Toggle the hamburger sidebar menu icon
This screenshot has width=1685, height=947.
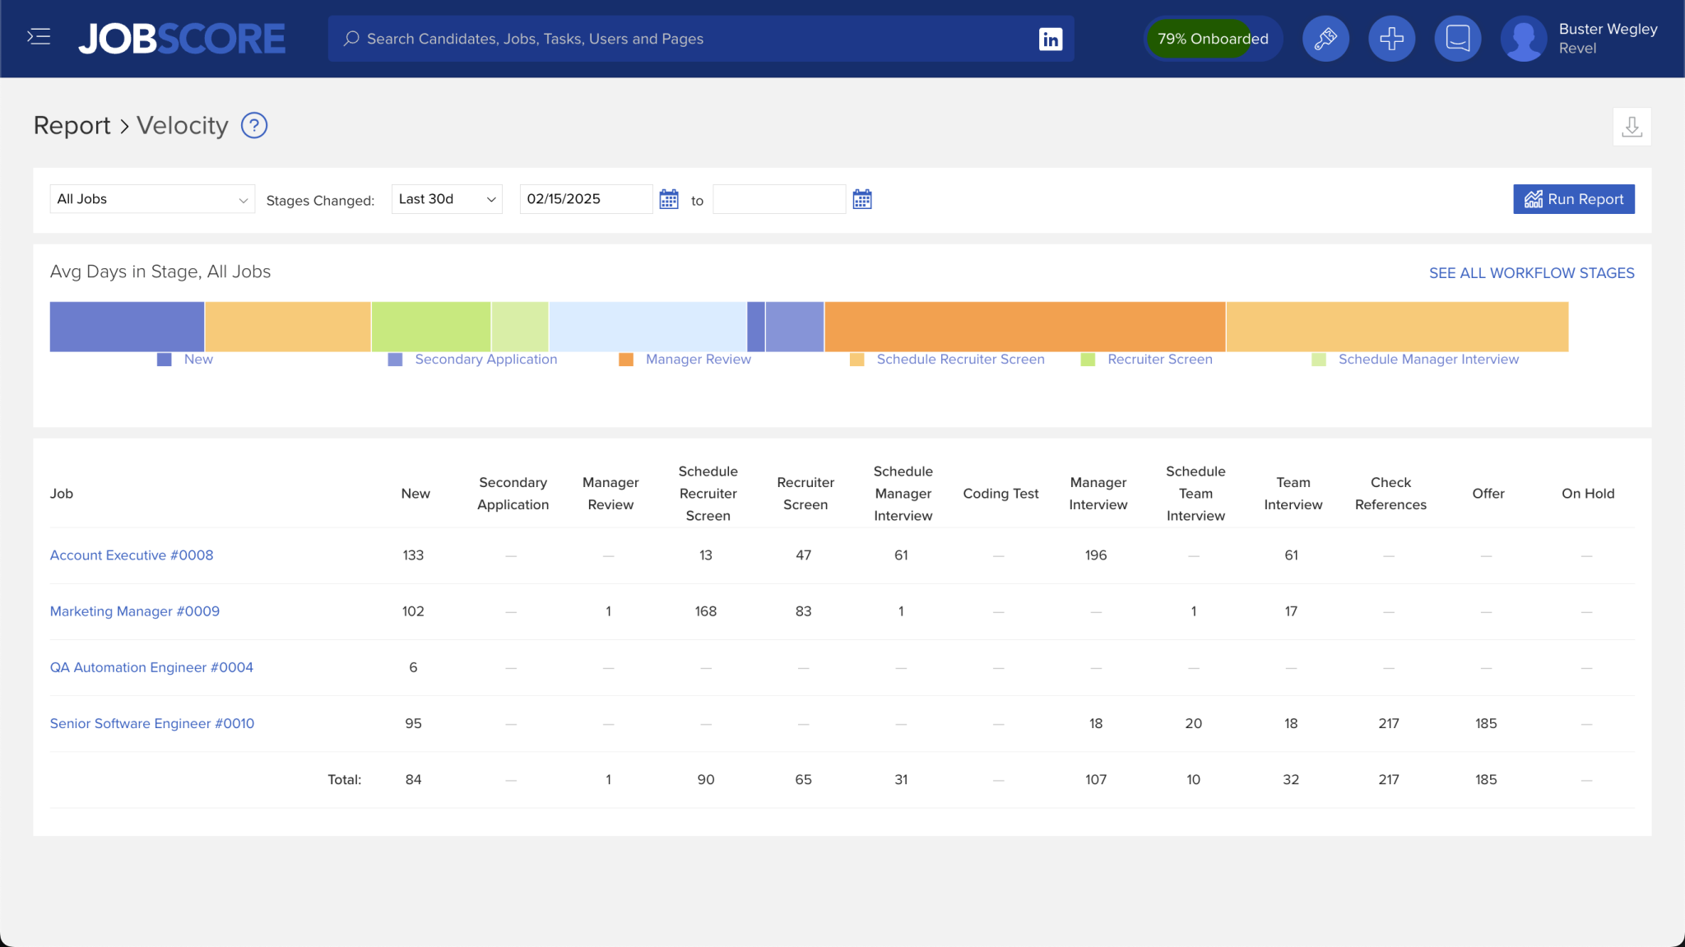[x=39, y=37]
